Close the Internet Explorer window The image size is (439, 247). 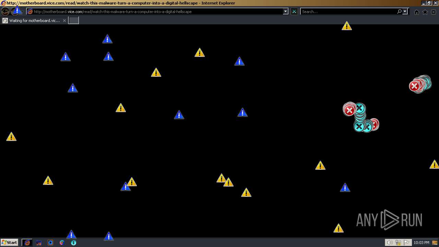(x=435, y=3)
